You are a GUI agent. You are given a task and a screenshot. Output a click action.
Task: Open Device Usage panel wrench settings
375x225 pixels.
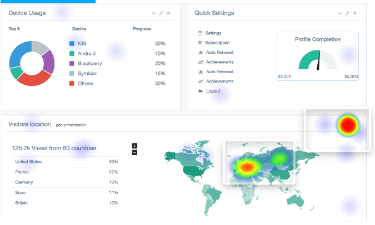161,13
